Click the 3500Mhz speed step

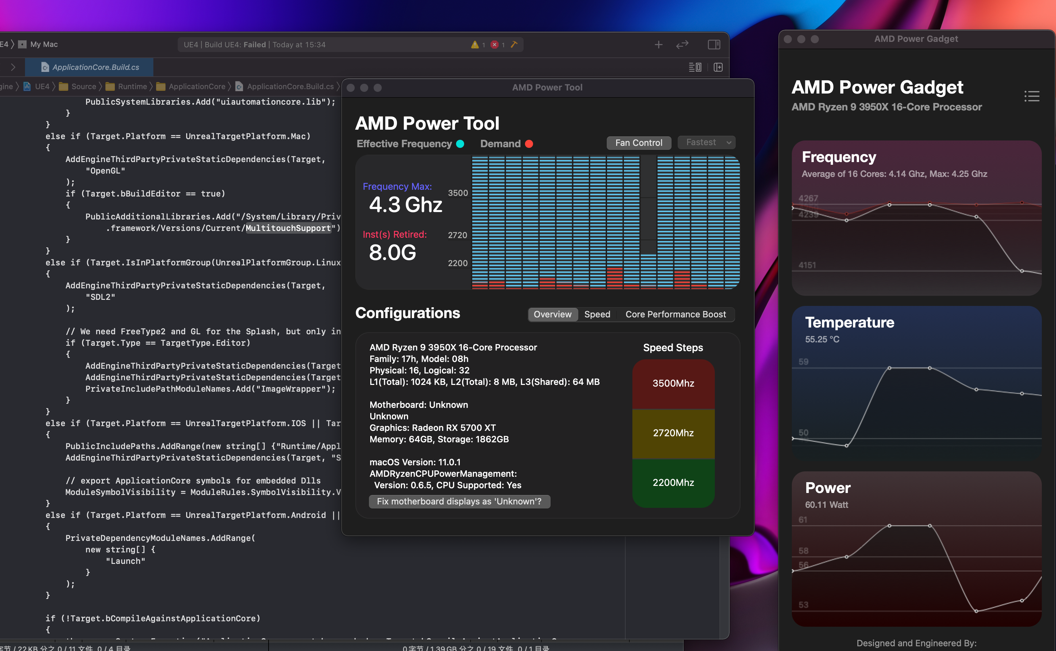click(x=673, y=384)
